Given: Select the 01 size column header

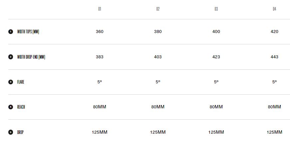Looking at the screenshot, I should (x=100, y=9).
